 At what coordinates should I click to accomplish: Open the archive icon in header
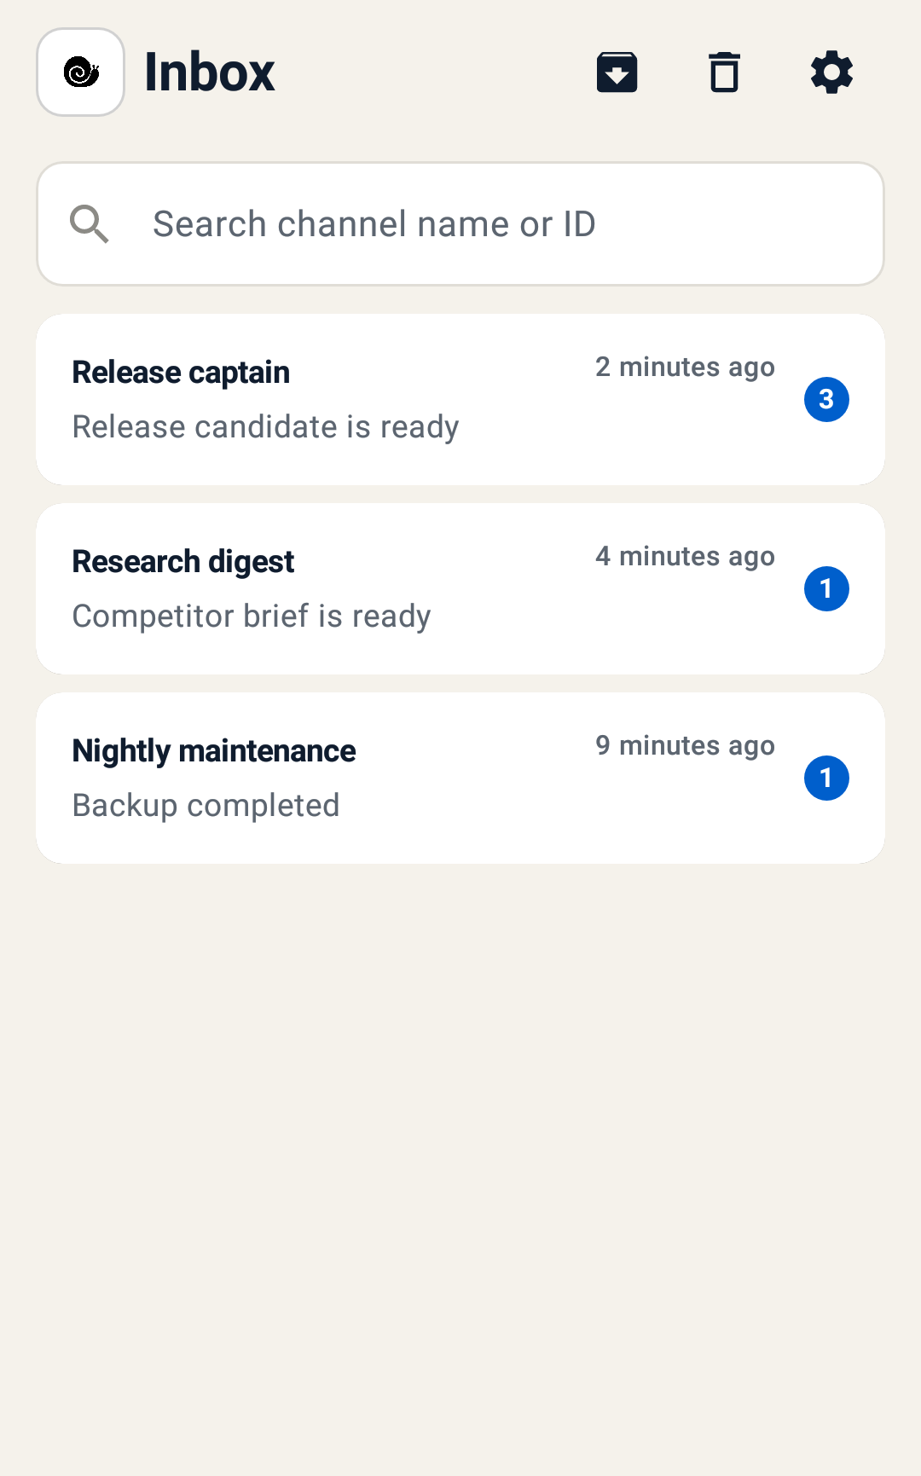point(617,72)
